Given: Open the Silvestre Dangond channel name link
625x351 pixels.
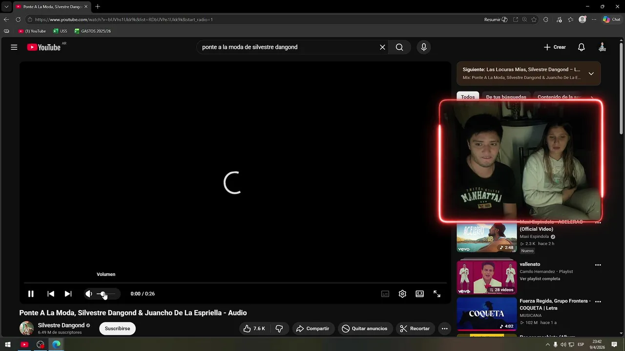Looking at the screenshot, I should click(61, 325).
